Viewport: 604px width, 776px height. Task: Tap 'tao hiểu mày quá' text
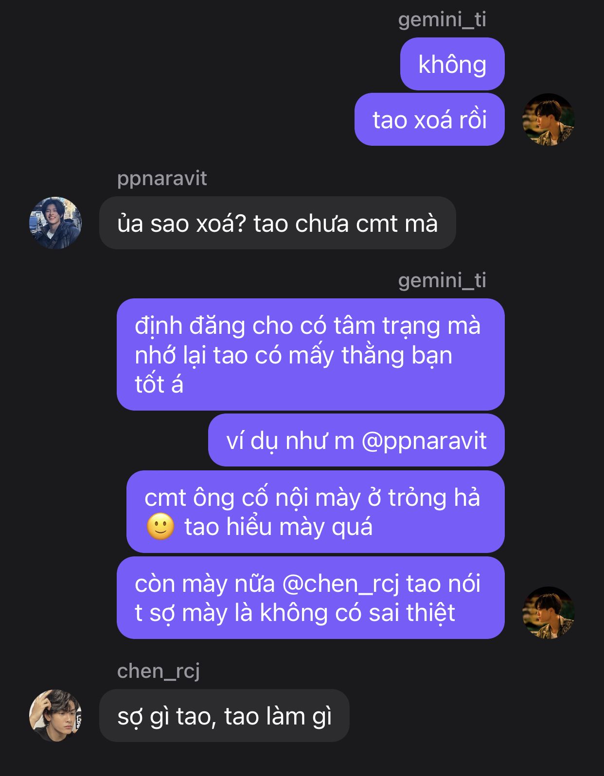[279, 527]
